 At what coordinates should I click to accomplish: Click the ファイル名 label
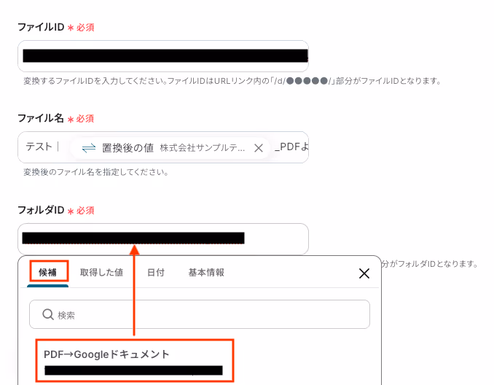coord(41,118)
